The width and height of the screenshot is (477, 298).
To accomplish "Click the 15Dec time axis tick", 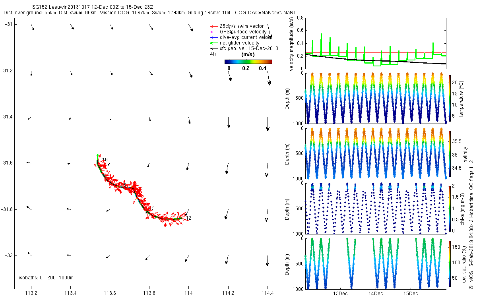I will click(410, 294).
